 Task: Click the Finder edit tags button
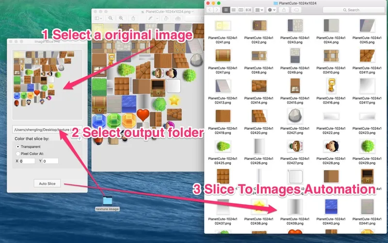tap(296, 10)
